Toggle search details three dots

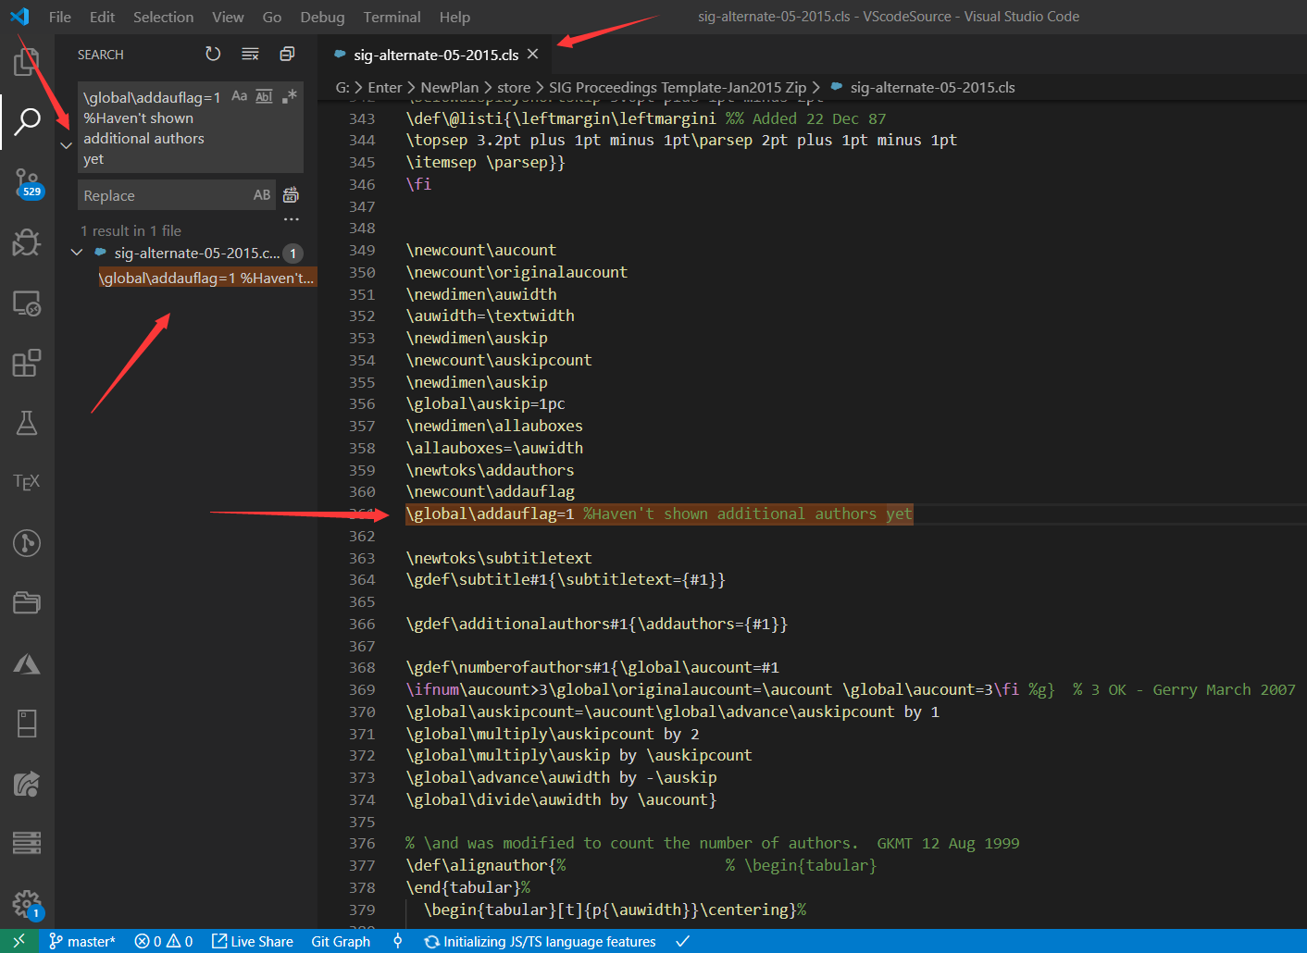point(292,219)
